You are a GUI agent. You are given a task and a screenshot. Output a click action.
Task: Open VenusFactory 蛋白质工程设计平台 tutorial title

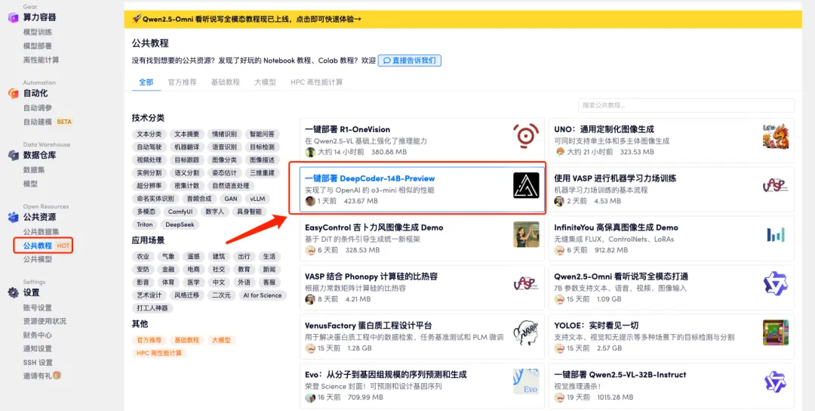(368, 325)
